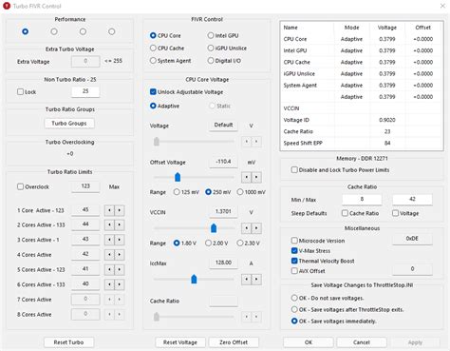Click the AVX Offset value field

(x=412, y=269)
